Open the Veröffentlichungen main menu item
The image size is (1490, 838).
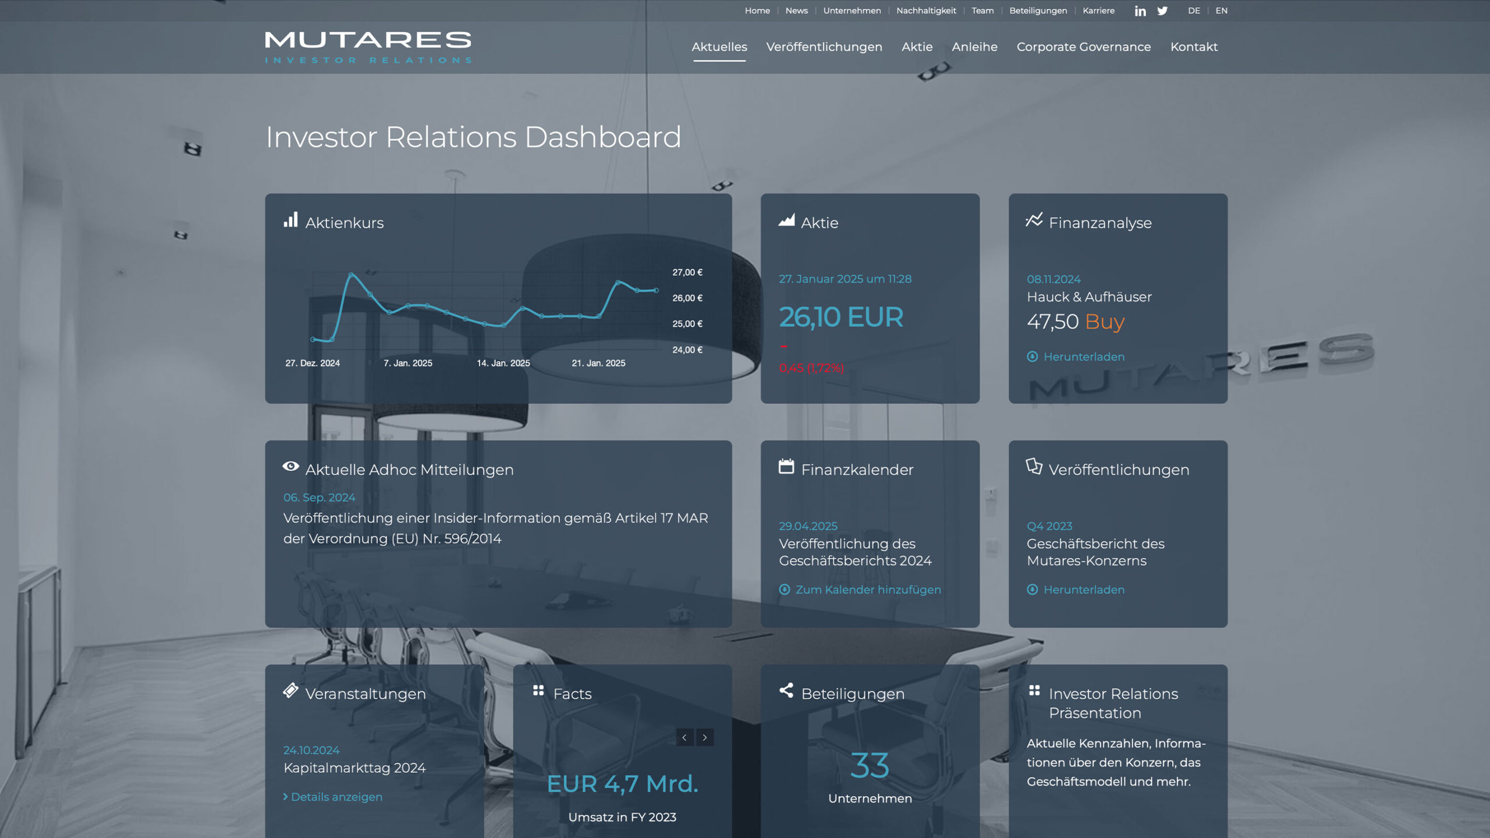pyautogui.click(x=824, y=47)
